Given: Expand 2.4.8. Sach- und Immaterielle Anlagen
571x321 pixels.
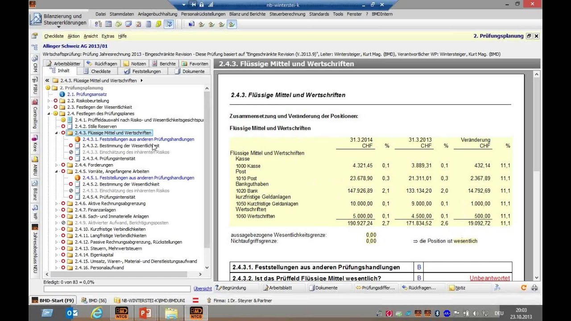Looking at the screenshot, I should pos(57,216).
